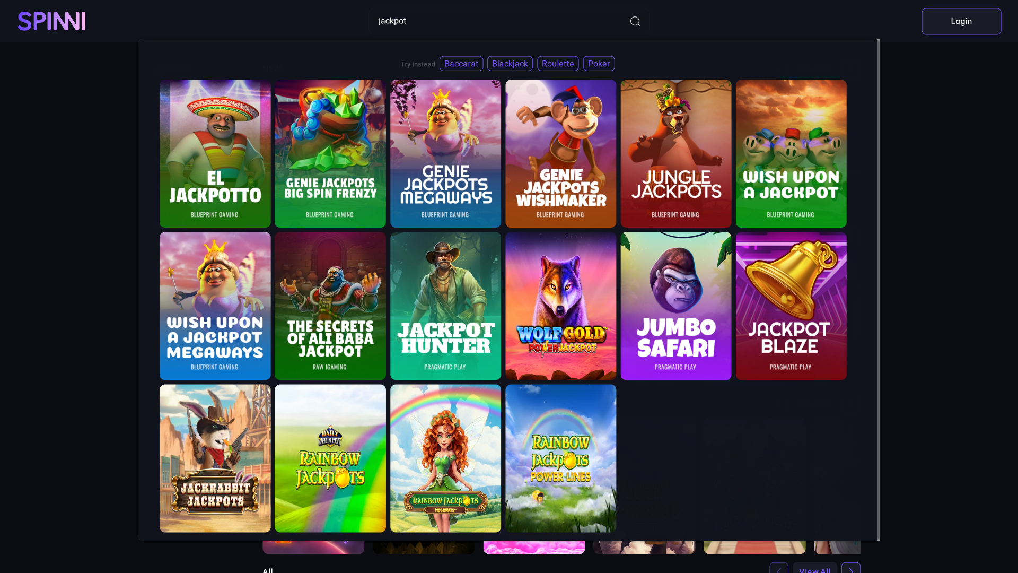Click the search magnifier icon
Image resolution: width=1018 pixels, height=573 pixels.
pos(635,21)
